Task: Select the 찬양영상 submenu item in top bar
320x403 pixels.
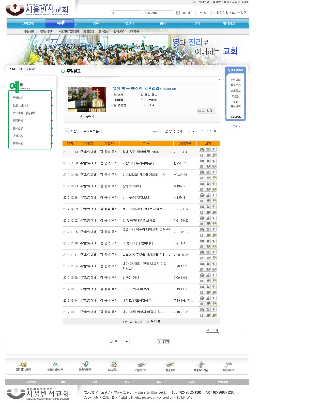Action: click(x=89, y=32)
